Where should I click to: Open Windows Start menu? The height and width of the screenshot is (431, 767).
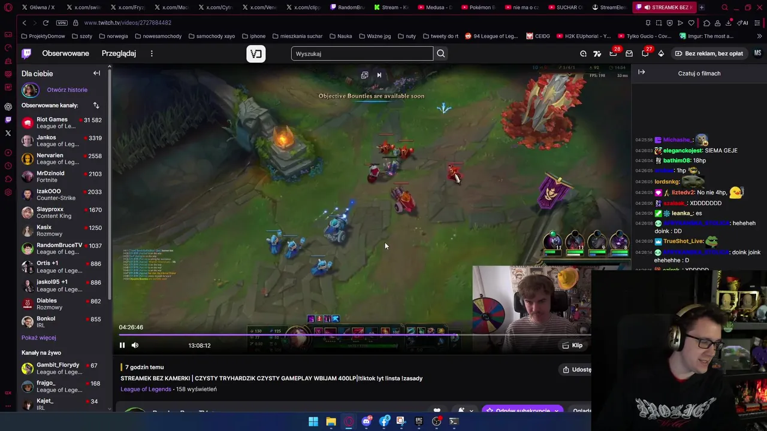[313, 421]
